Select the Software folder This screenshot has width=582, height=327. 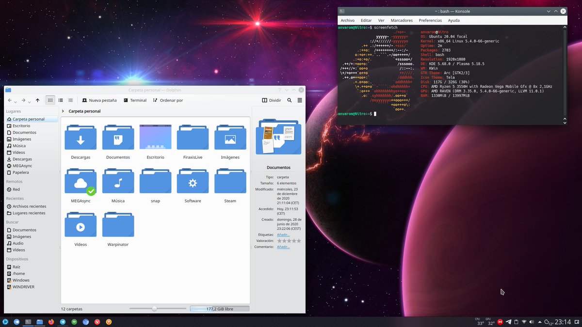coord(193,181)
